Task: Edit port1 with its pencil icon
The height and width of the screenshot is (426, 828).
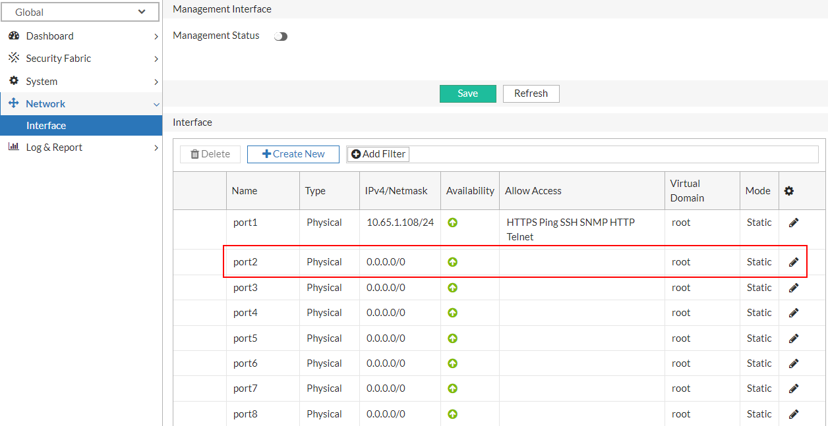Action: click(793, 223)
